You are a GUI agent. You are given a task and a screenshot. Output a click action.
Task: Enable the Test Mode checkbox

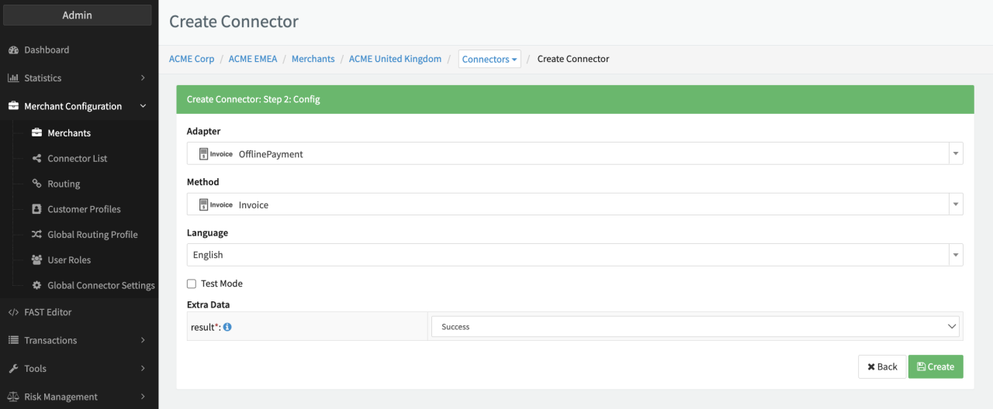point(192,284)
